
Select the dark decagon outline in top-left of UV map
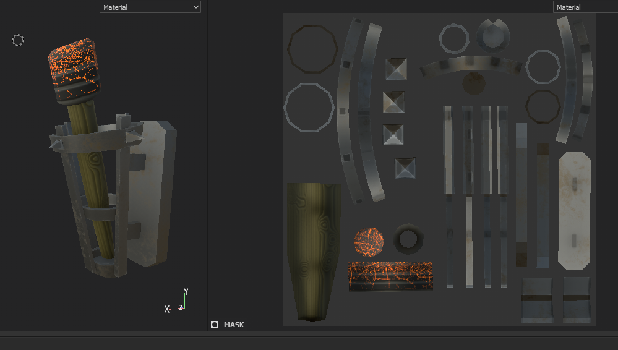click(313, 48)
